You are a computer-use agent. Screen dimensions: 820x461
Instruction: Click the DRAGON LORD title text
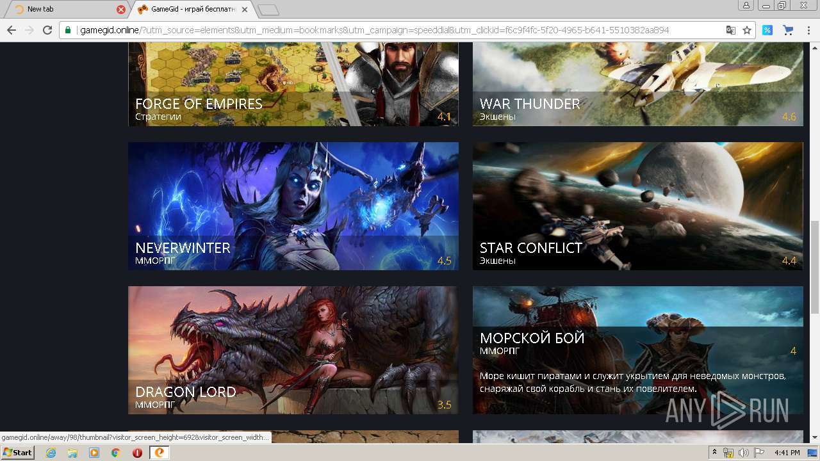coord(186,392)
